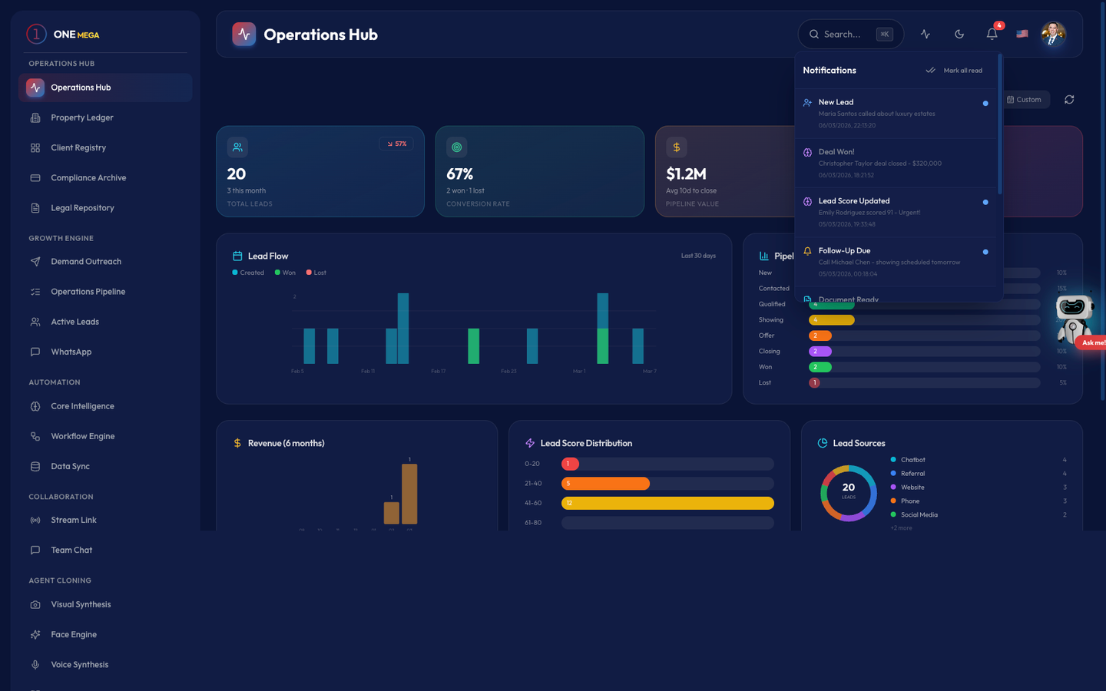Click the Conversion Rate stat card
The width and height of the screenshot is (1106, 691).
click(540, 171)
